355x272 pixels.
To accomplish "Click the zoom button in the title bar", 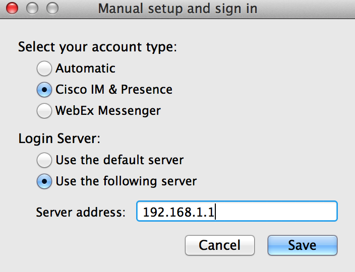I will 52,8.
